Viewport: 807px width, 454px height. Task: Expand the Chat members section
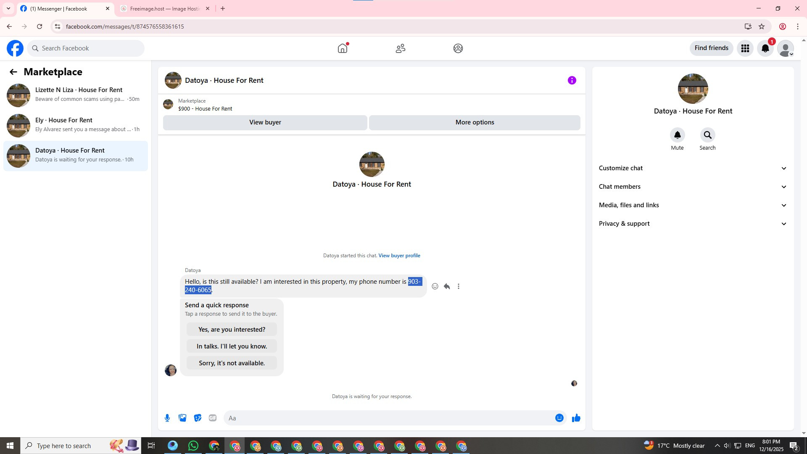(x=693, y=187)
